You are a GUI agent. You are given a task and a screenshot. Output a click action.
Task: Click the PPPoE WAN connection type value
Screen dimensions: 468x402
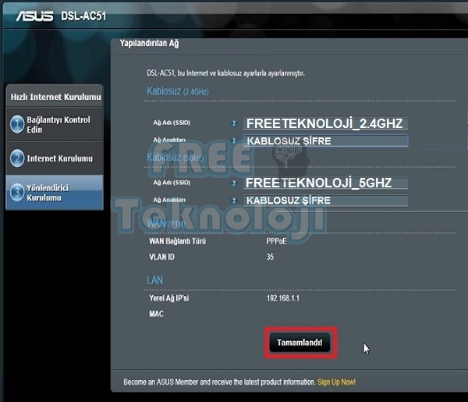pyautogui.click(x=278, y=241)
